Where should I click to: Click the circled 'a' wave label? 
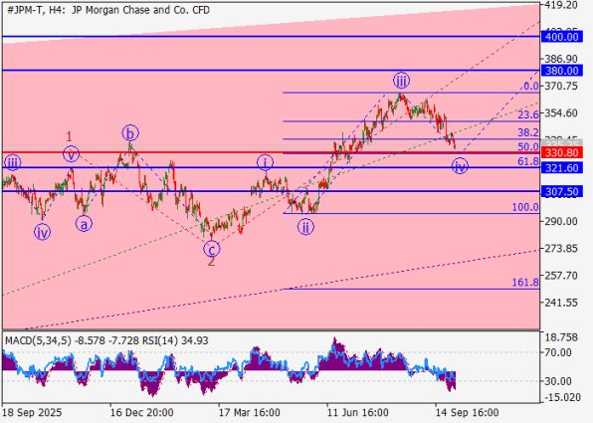(84, 224)
